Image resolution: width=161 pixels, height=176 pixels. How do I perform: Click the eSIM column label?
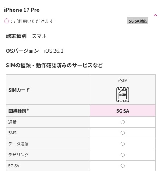[x=123, y=81]
